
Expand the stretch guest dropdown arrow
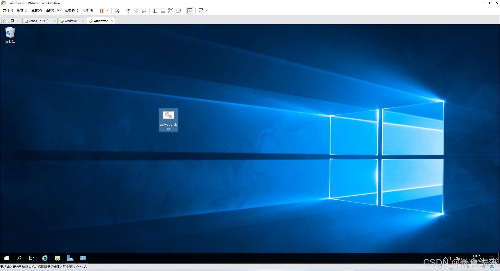tap(207, 11)
